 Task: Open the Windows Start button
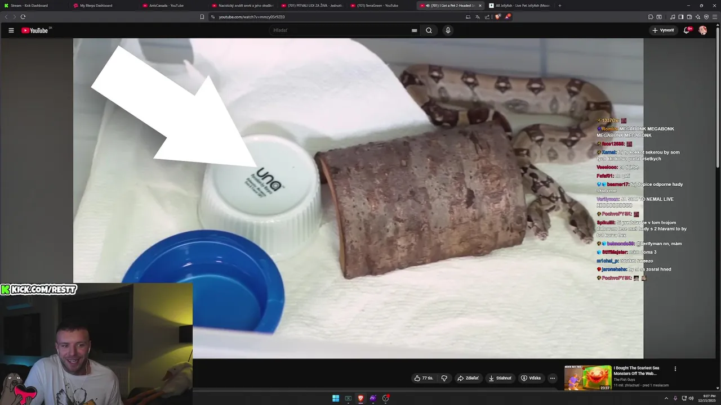tap(336, 398)
